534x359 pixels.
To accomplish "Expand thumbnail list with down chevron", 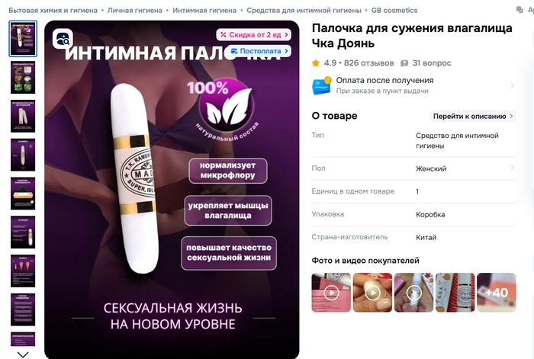I will 23,354.
